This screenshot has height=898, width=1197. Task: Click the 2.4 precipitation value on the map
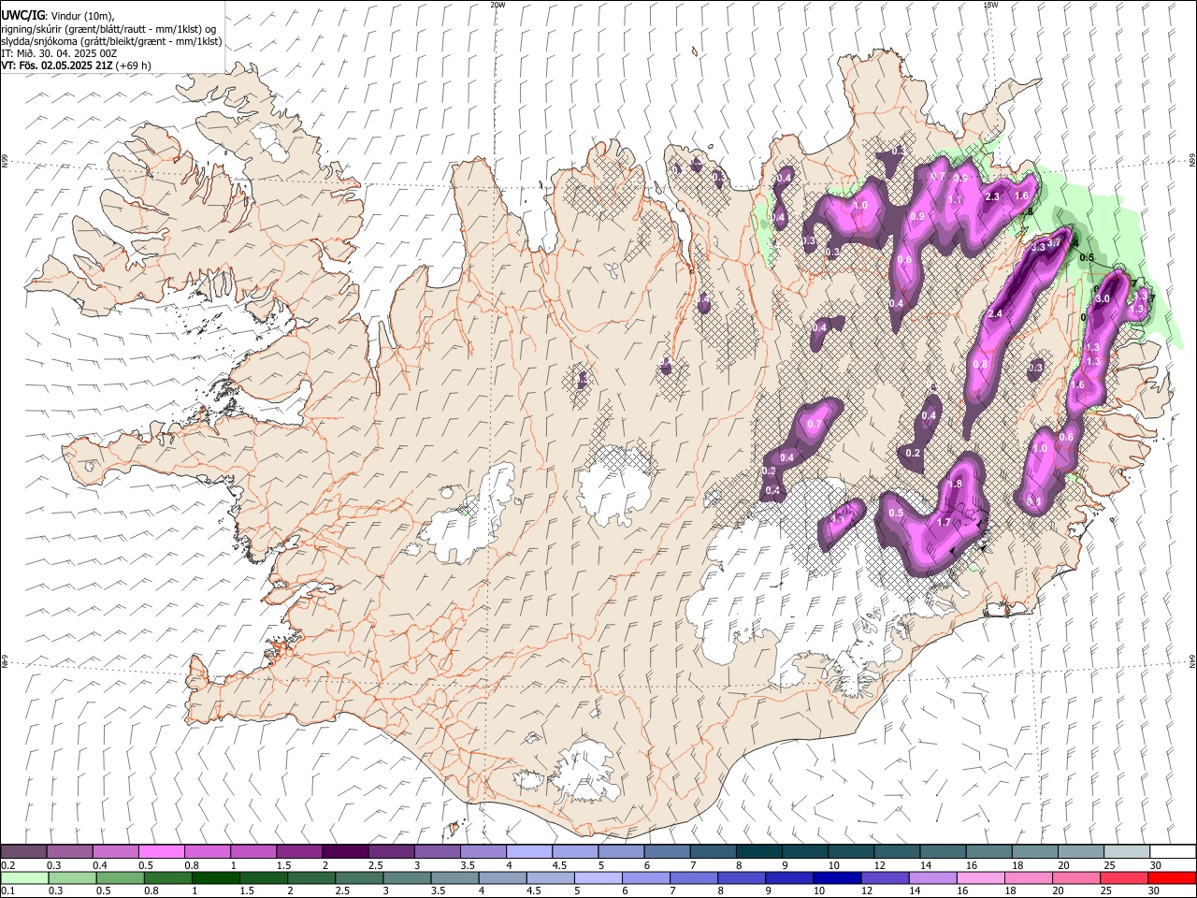pos(995,314)
